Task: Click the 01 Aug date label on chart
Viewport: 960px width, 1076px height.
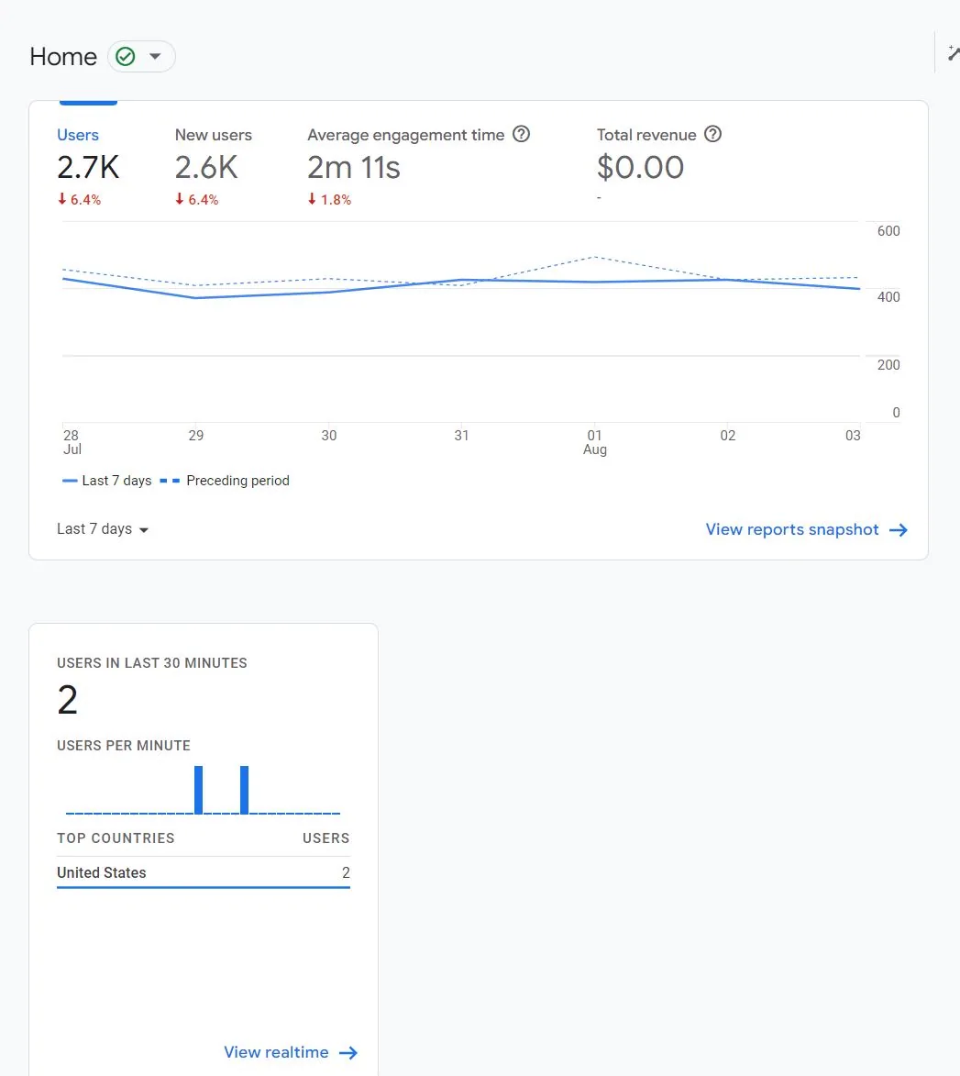Action: point(594,443)
